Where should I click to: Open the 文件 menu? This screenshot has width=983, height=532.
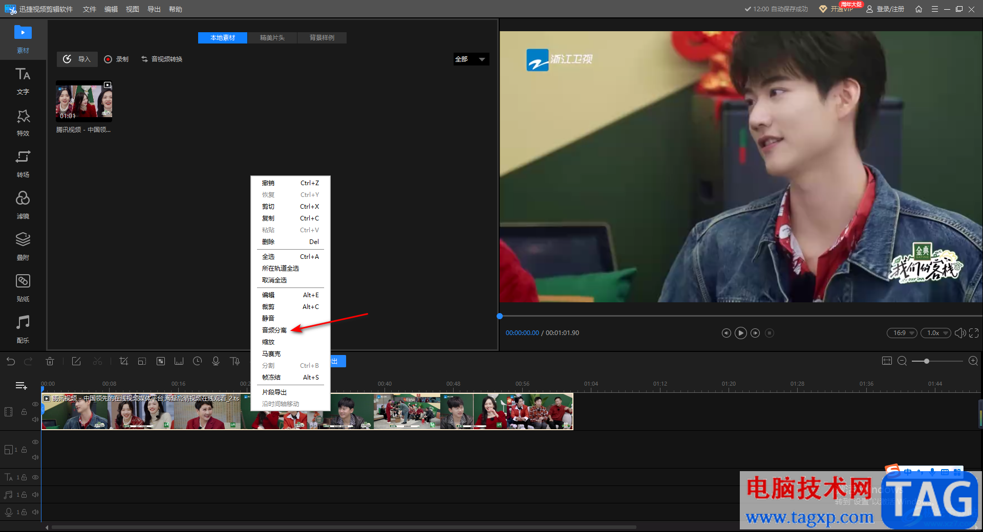[90, 9]
